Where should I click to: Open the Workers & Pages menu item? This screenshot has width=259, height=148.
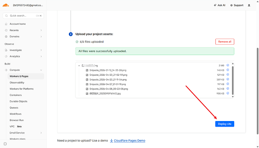coord(26,76)
